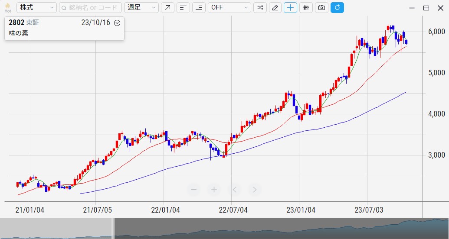Click the shuffle arrows icon
Viewport: 449px width, 239px height.
pyautogui.click(x=260, y=8)
